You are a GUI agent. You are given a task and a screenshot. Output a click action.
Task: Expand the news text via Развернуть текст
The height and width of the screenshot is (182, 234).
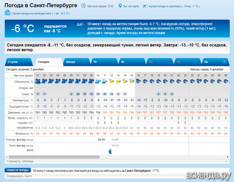pos(19,176)
